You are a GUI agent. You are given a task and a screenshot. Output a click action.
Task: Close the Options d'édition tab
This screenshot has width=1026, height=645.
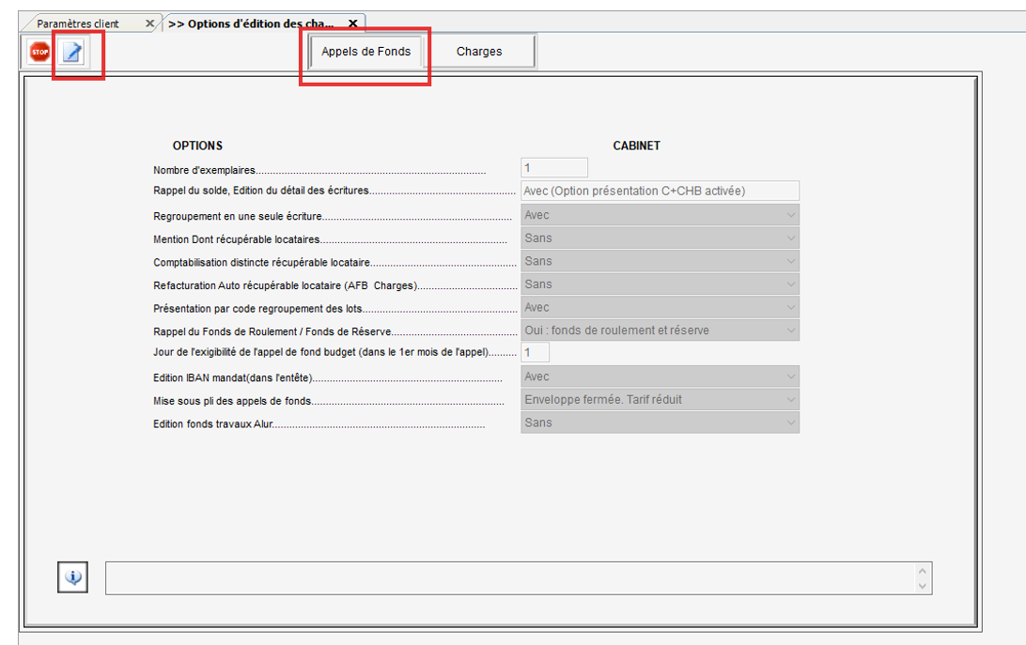(x=352, y=23)
